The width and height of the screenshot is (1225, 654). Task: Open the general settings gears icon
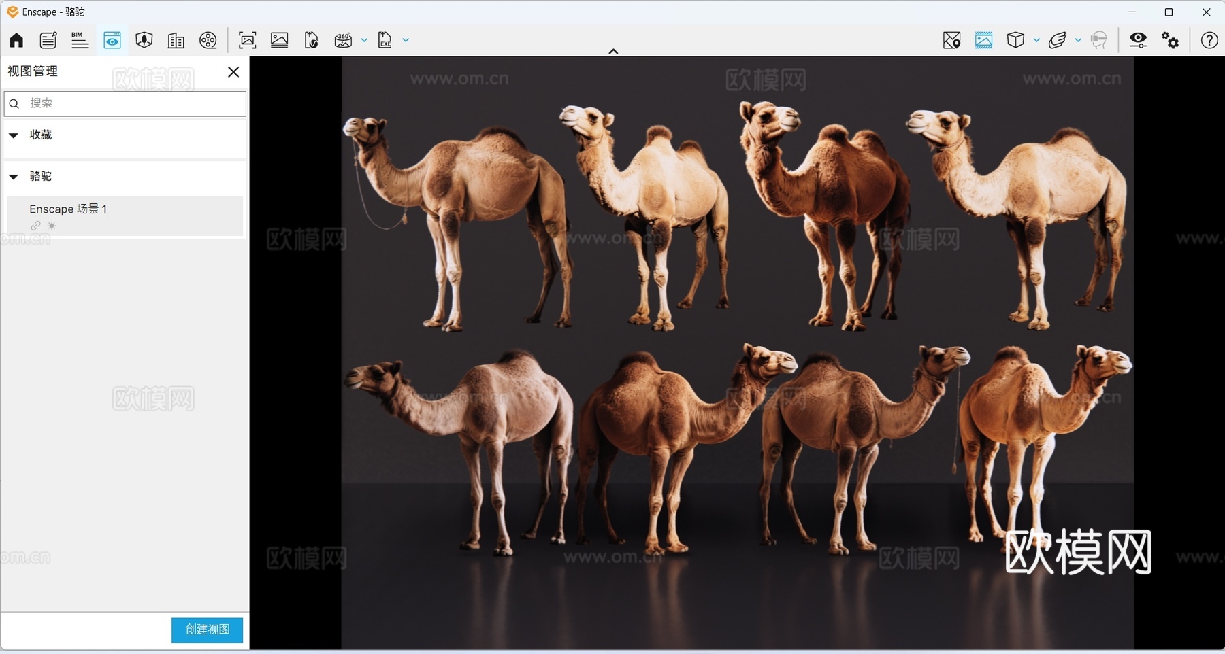[1171, 40]
